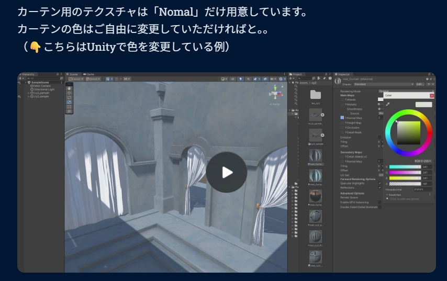
Task: Open the Inspector help icon
Action: (x=427, y=79)
